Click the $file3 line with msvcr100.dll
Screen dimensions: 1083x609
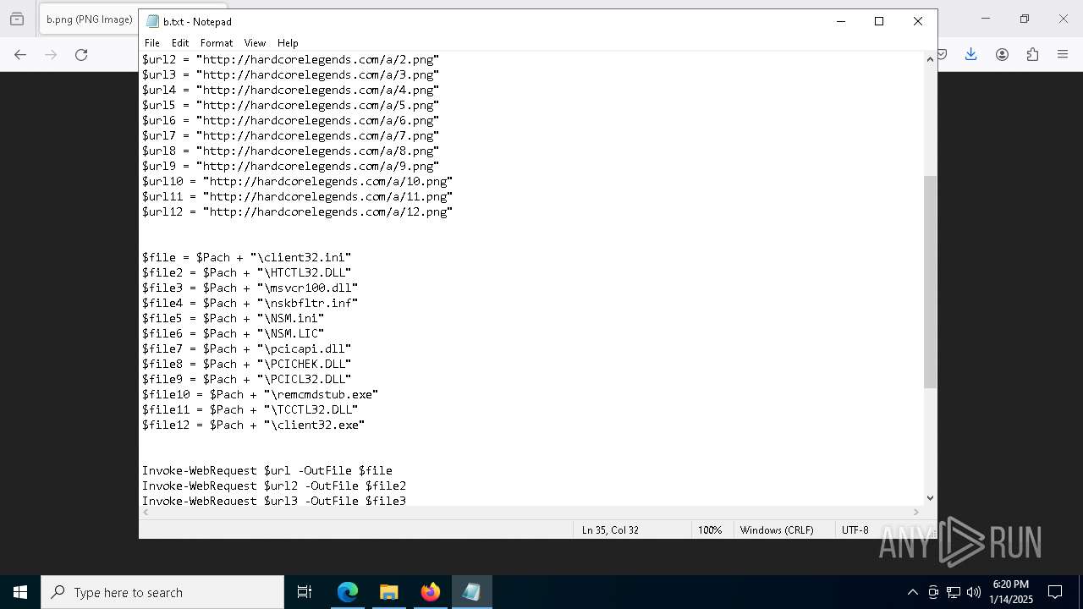[x=250, y=288]
